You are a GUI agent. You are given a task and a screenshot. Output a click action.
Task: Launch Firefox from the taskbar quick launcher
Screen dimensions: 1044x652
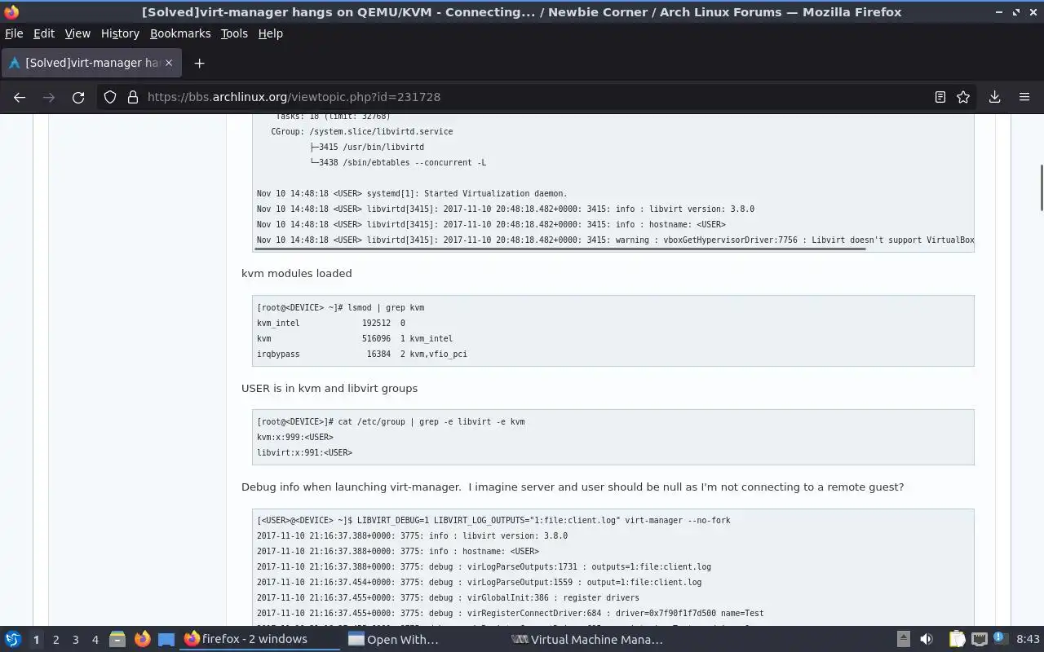tap(142, 640)
